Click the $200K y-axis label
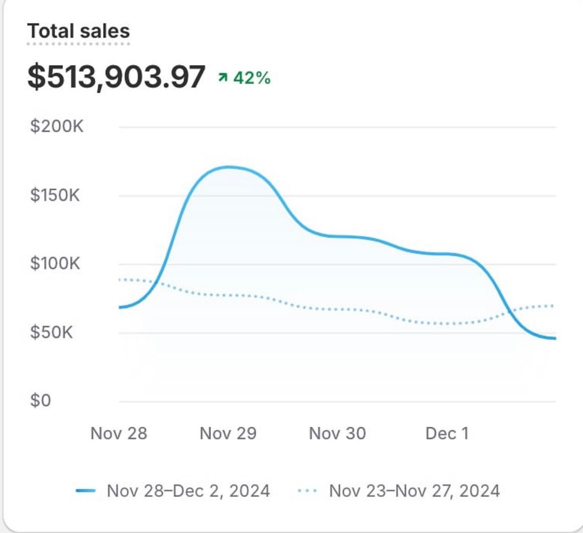 (57, 126)
